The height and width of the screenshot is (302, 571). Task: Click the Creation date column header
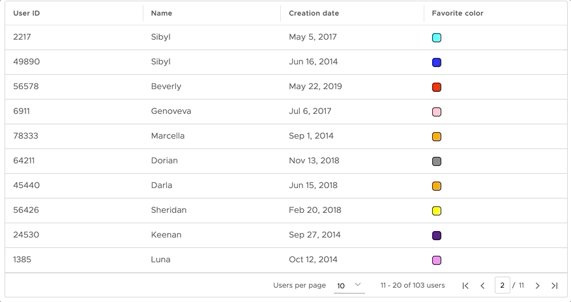314,13
